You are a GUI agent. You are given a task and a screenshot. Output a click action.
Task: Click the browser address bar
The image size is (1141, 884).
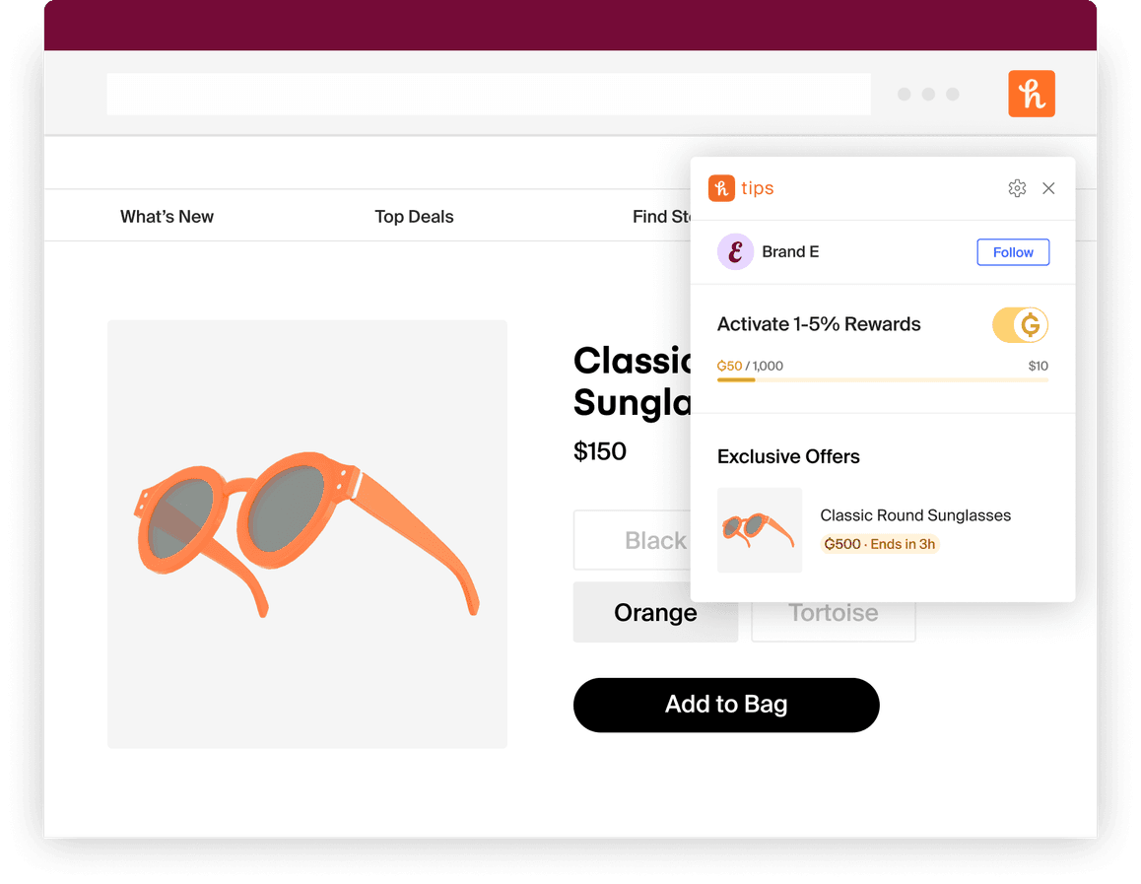point(489,94)
